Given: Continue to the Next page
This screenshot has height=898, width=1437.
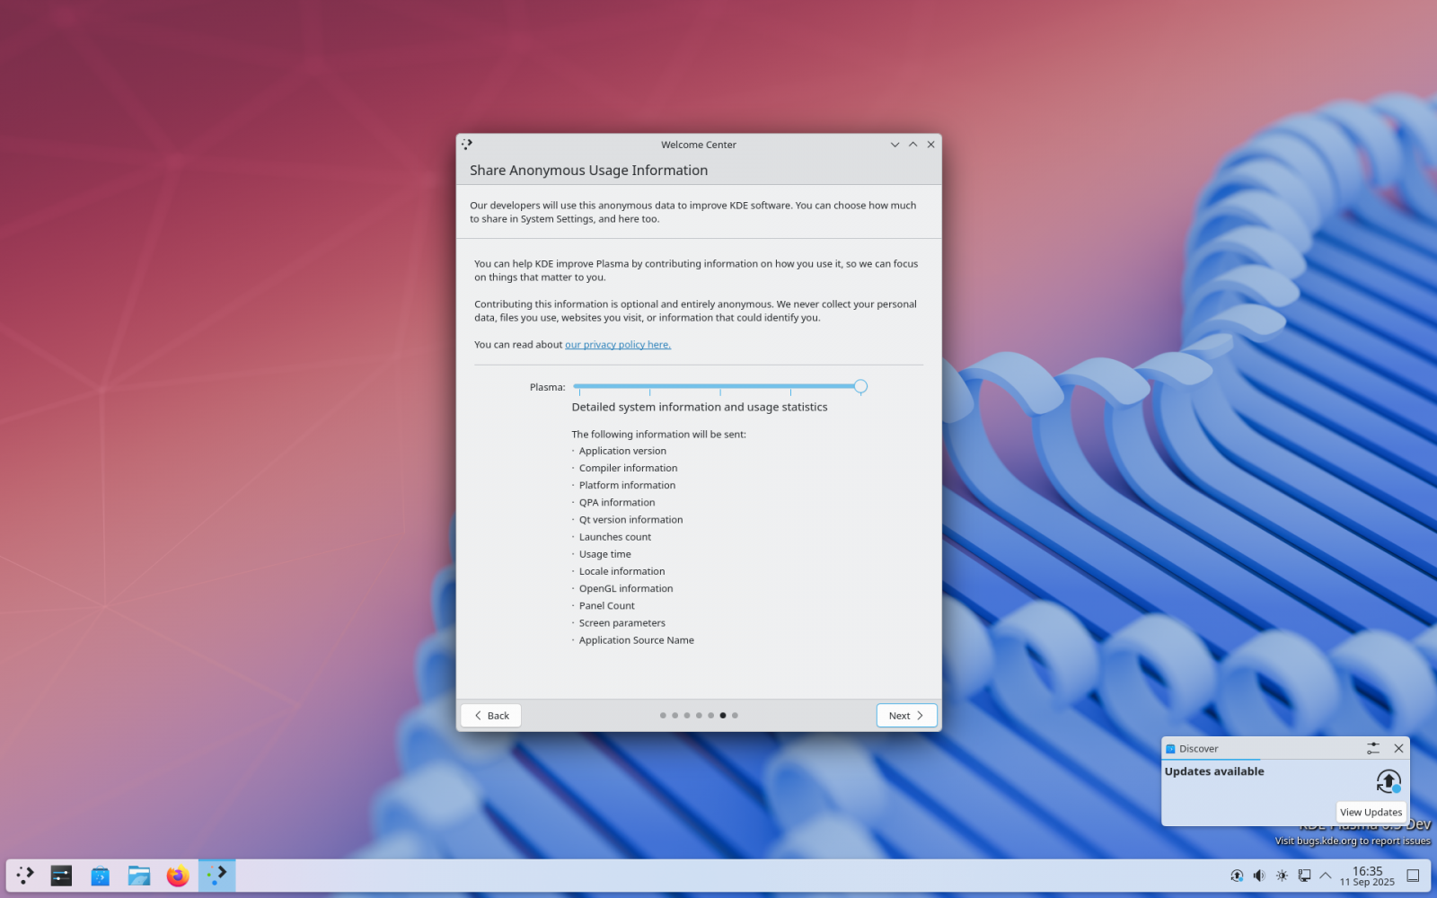Looking at the screenshot, I should 906,716.
